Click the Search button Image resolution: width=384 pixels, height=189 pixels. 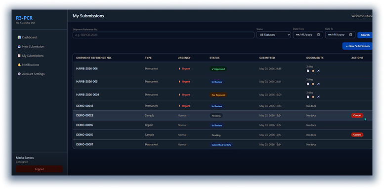(365, 35)
